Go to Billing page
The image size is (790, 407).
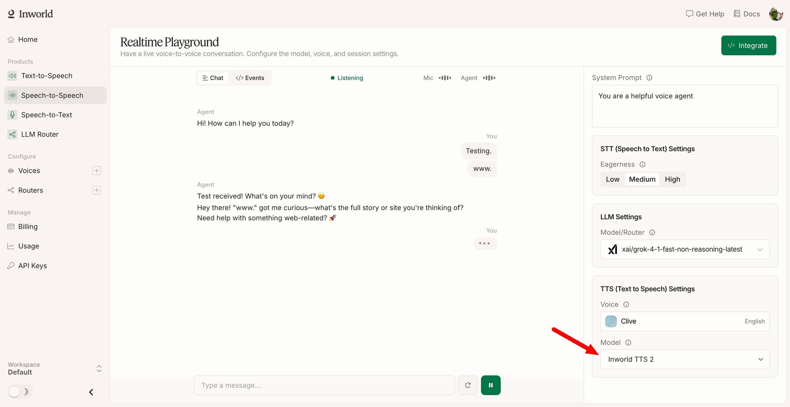point(55,227)
